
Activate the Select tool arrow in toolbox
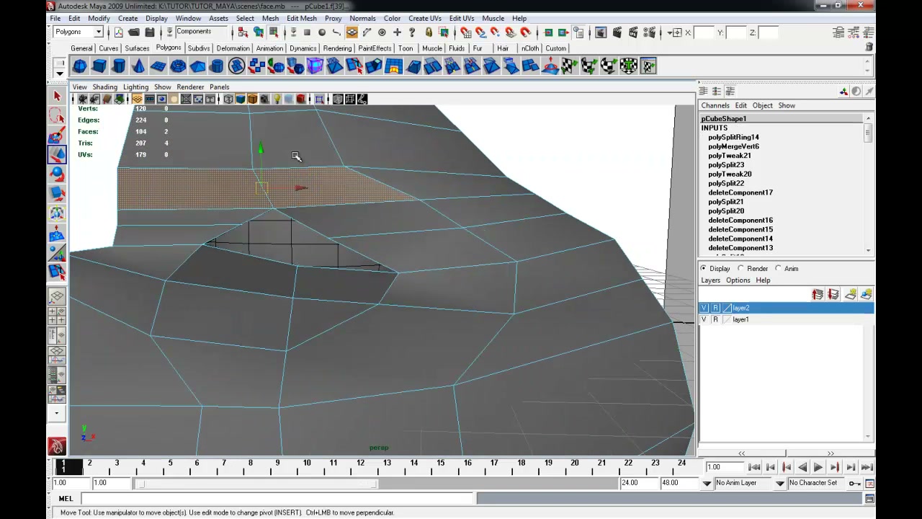[x=57, y=96]
